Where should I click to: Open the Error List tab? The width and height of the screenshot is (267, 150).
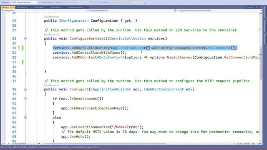coord(97,147)
